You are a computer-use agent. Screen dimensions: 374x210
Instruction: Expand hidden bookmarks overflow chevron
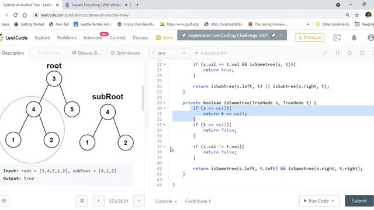[x=308, y=24]
